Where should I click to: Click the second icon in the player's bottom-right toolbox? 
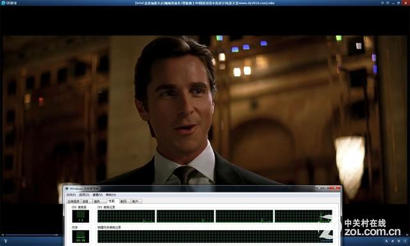pyautogui.click(x=393, y=241)
